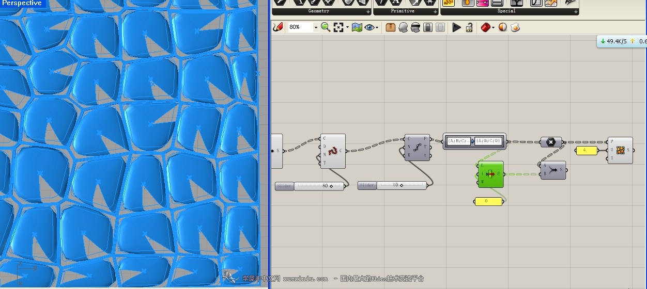This screenshot has height=289, width=647.
Task: Click the slider track showing 10
Action: click(x=402, y=185)
